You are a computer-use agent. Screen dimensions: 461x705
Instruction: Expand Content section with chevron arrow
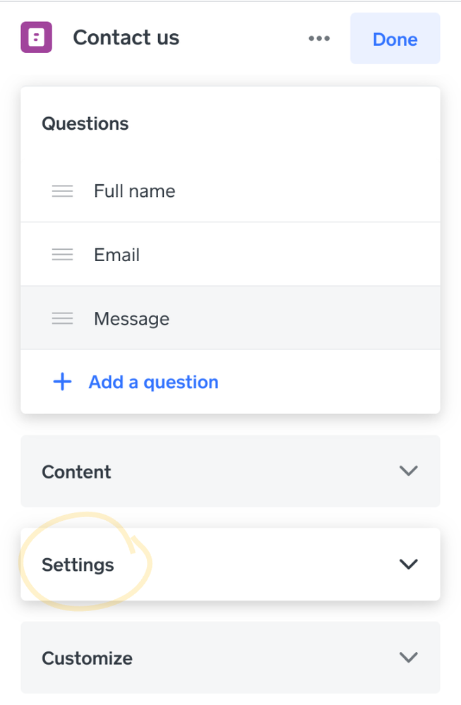point(409,471)
